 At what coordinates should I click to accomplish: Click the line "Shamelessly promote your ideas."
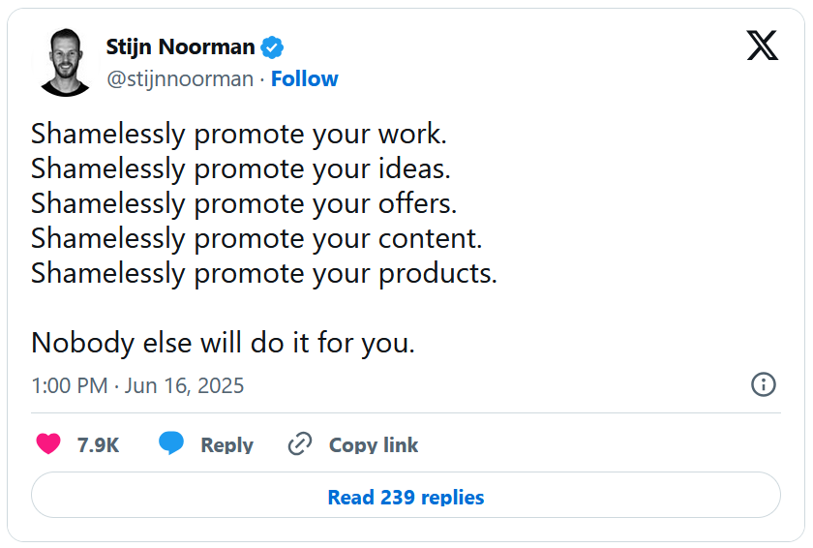point(241,169)
